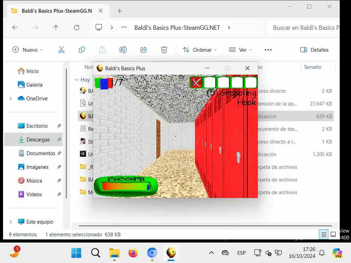351x263 pixels.
Task: Click the navigation pane vertical scrollbar
Action: [66, 133]
